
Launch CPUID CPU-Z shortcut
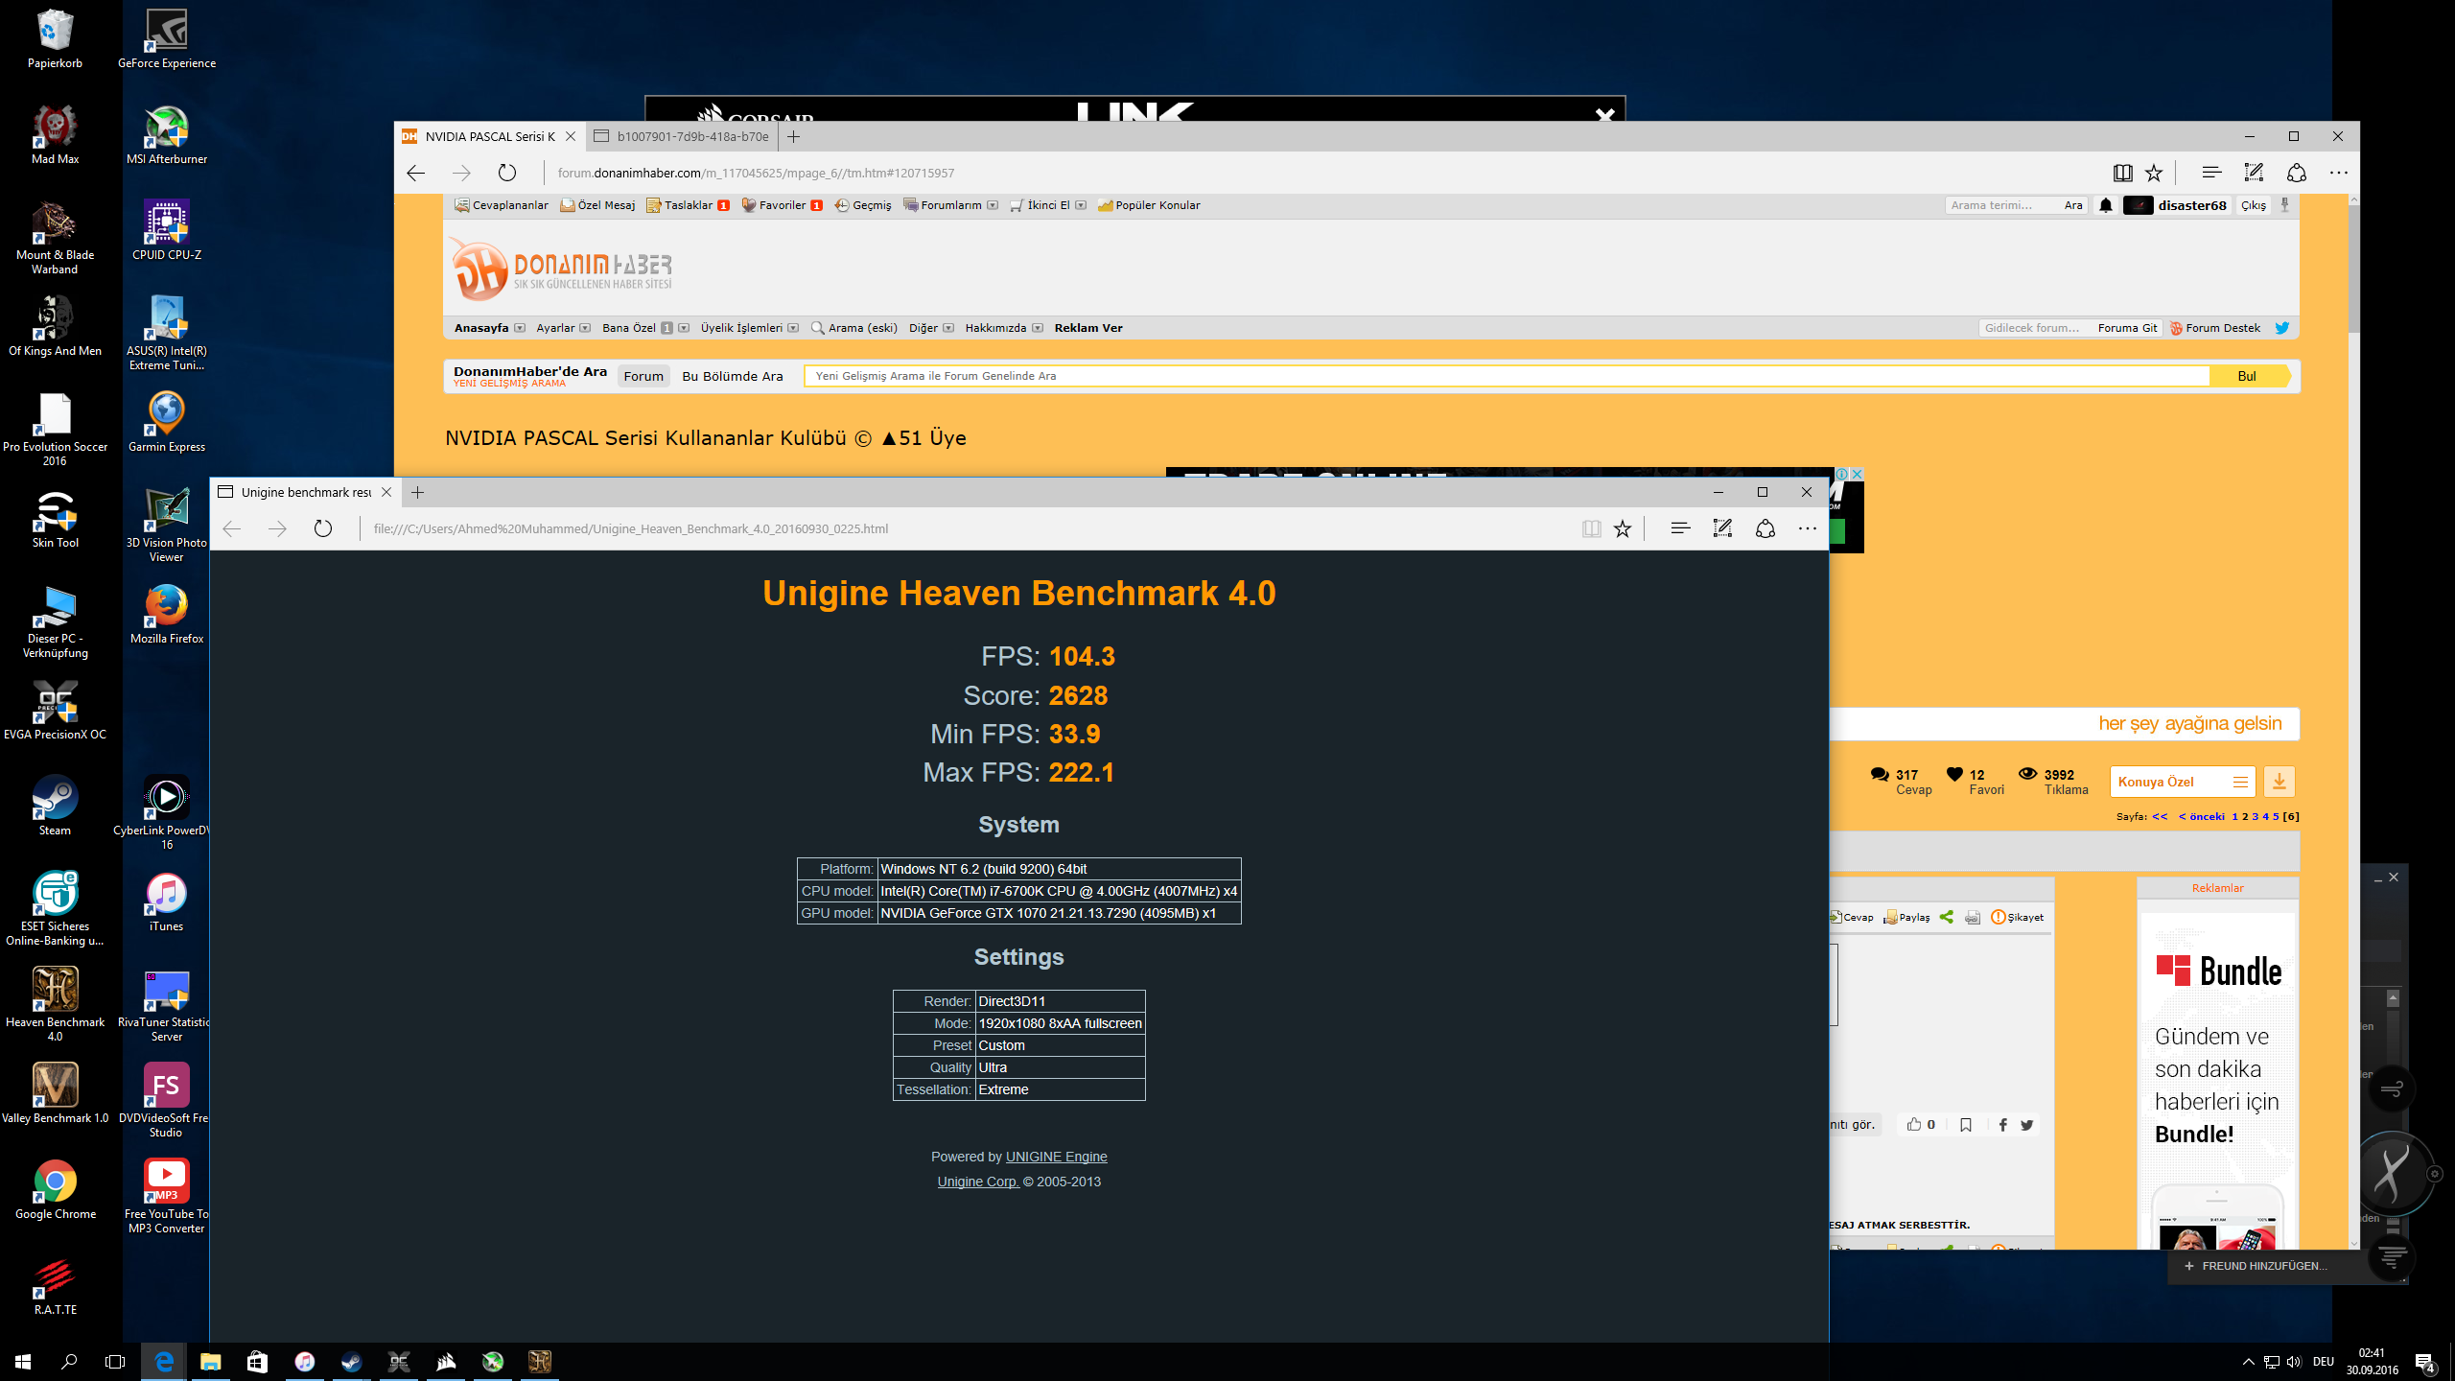point(167,231)
